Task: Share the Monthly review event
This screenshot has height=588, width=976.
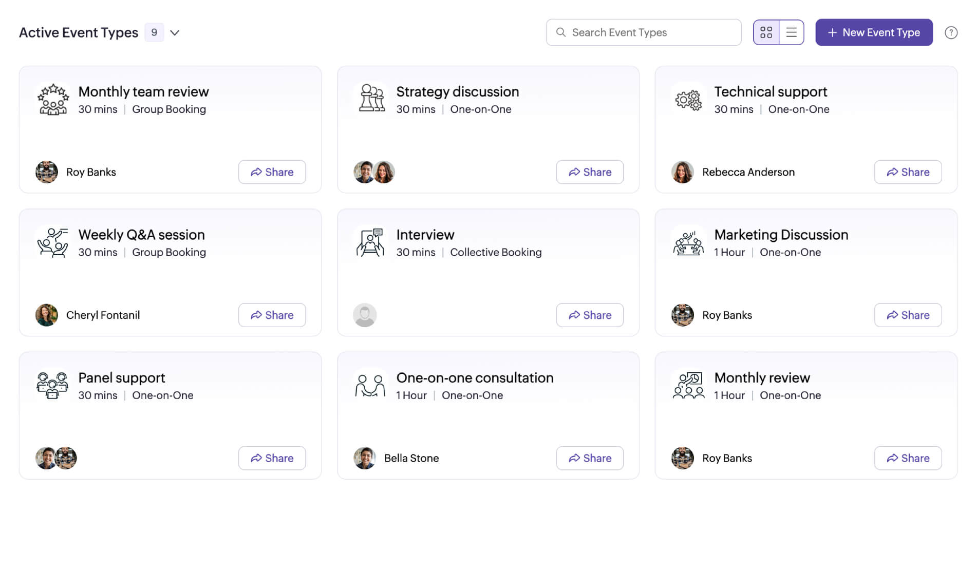Action: point(908,458)
